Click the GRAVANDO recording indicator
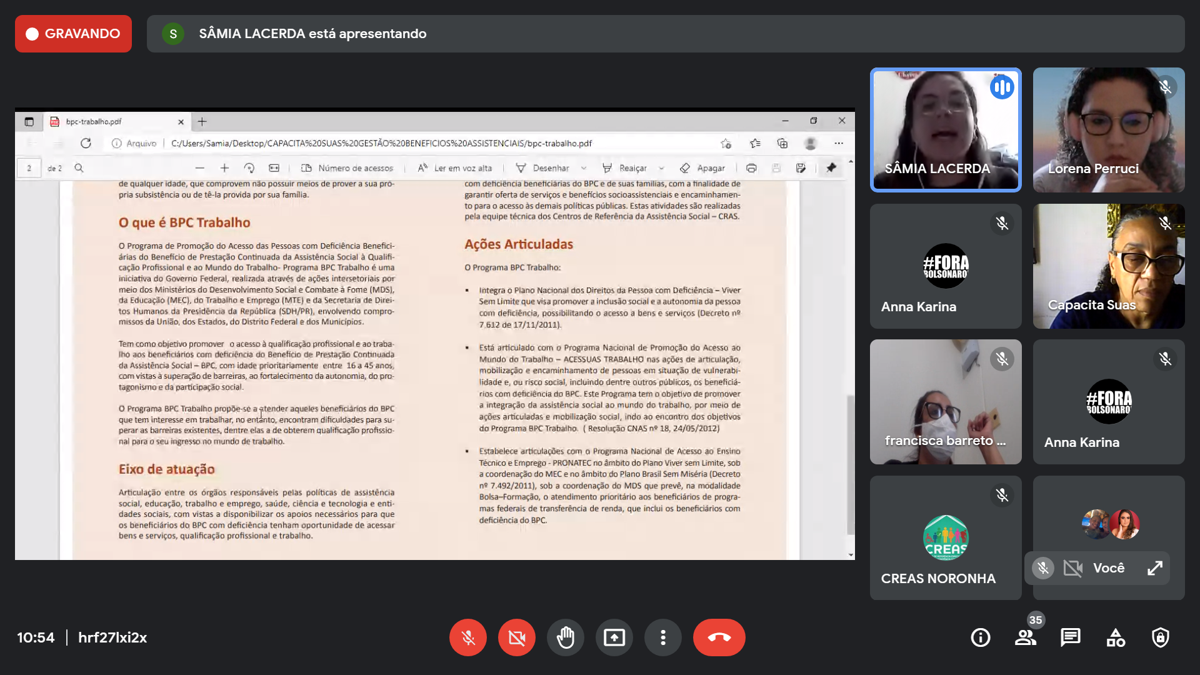Image resolution: width=1200 pixels, height=675 pixels. (x=73, y=34)
